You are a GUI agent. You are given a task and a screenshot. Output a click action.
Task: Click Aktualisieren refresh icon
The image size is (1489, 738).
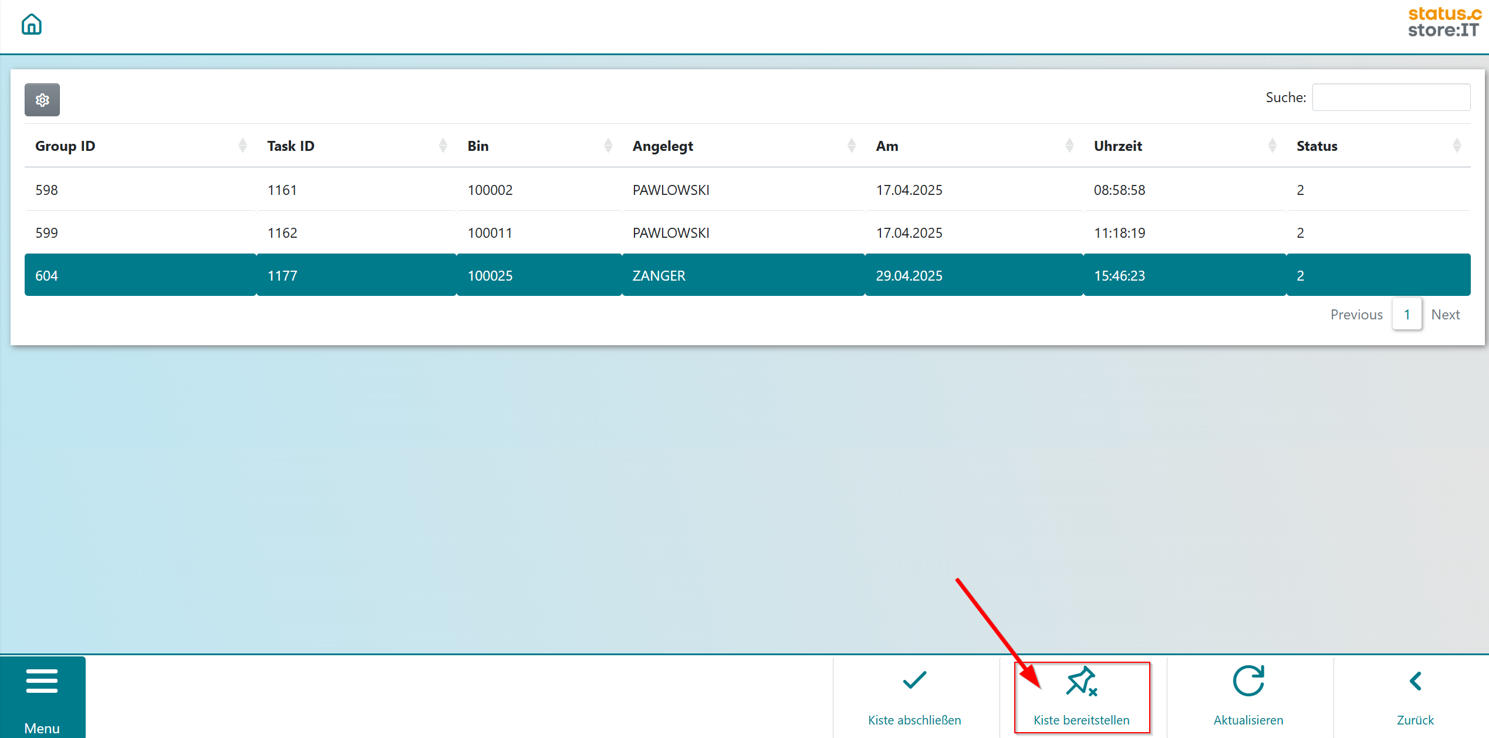[x=1248, y=681]
